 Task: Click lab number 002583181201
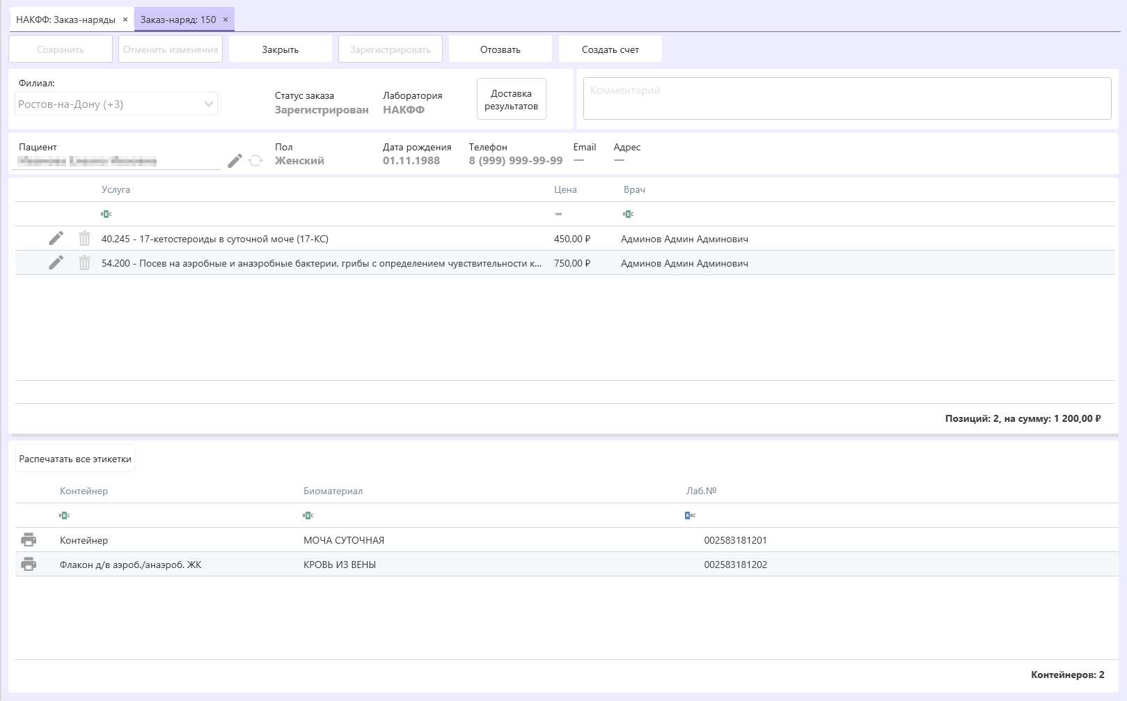[x=735, y=540]
